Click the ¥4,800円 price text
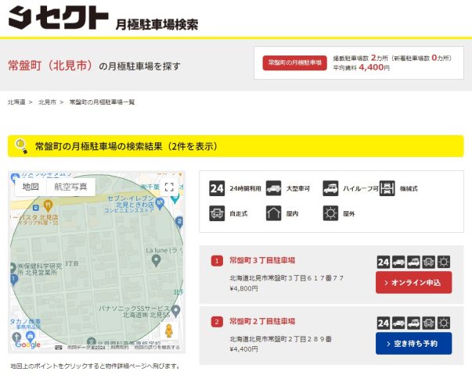Image resolution: width=472 pixels, height=375 pixels. point(243,288)
